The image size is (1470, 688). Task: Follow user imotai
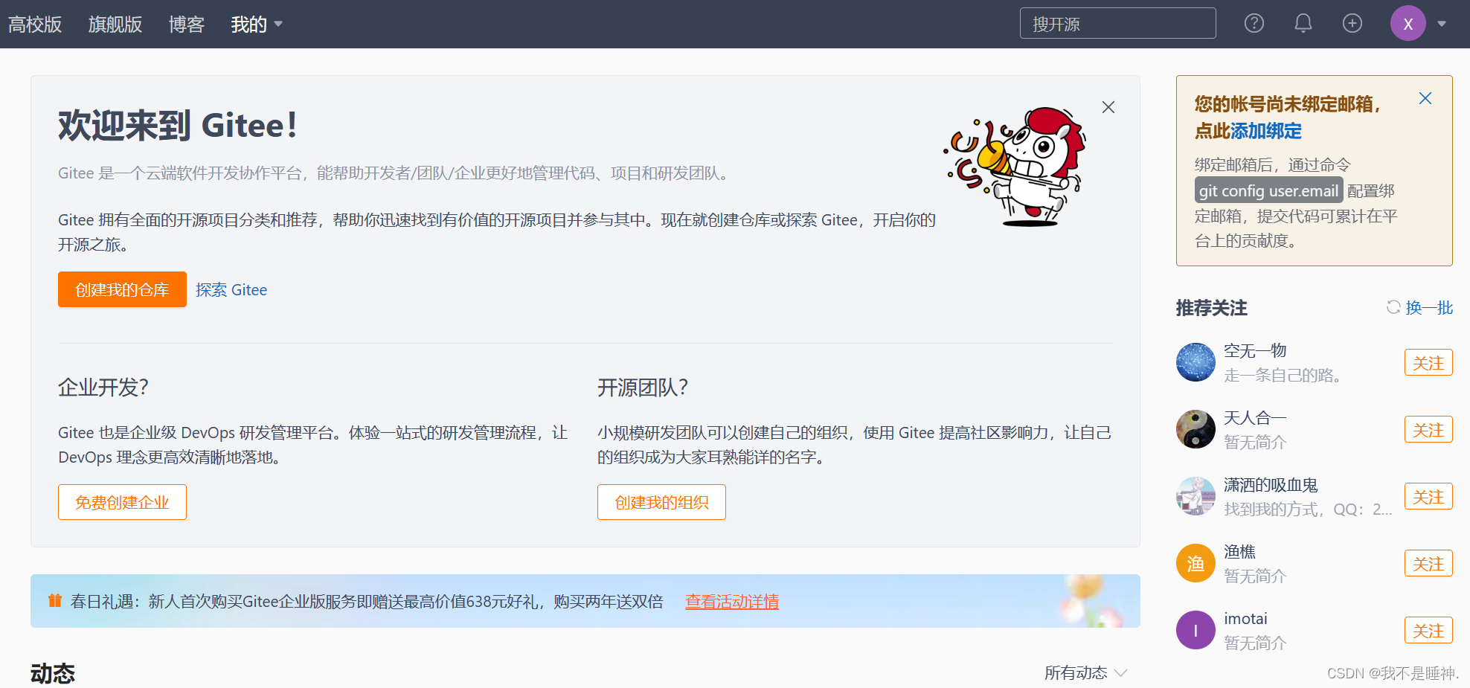point(1428,630)
